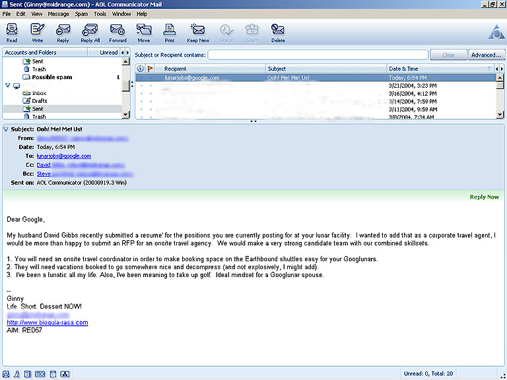Click the Reply All toolbar icon

click(x=90, y=32)
